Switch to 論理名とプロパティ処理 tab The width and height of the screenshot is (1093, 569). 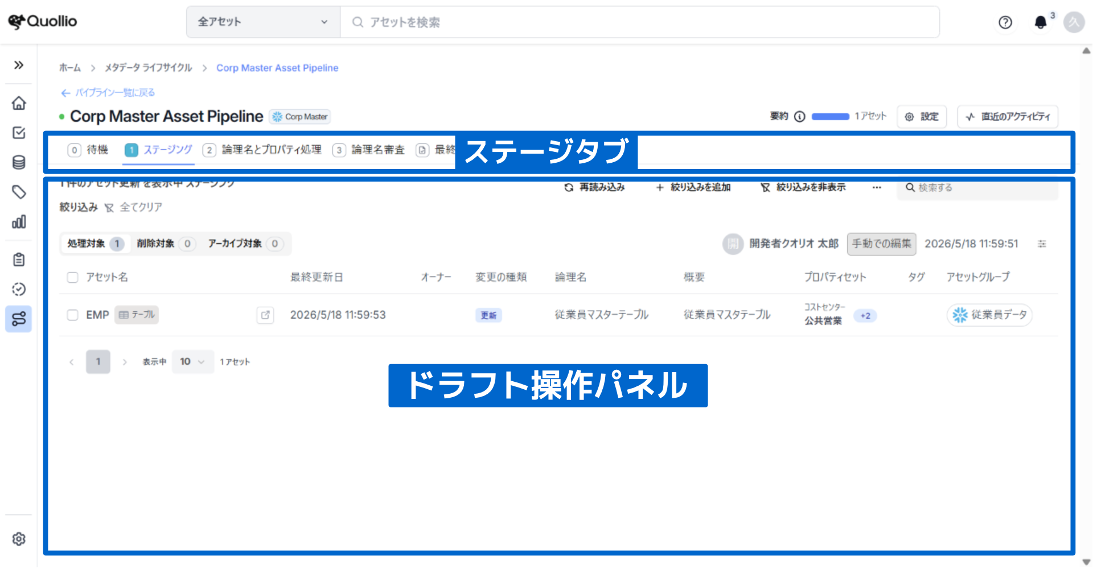pos(262,150)
